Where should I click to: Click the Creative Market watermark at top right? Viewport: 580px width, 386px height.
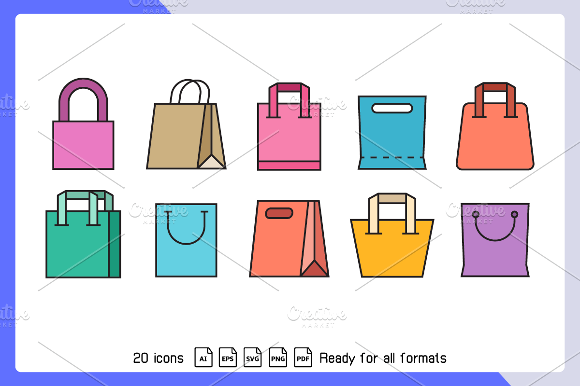pos(475,4)
